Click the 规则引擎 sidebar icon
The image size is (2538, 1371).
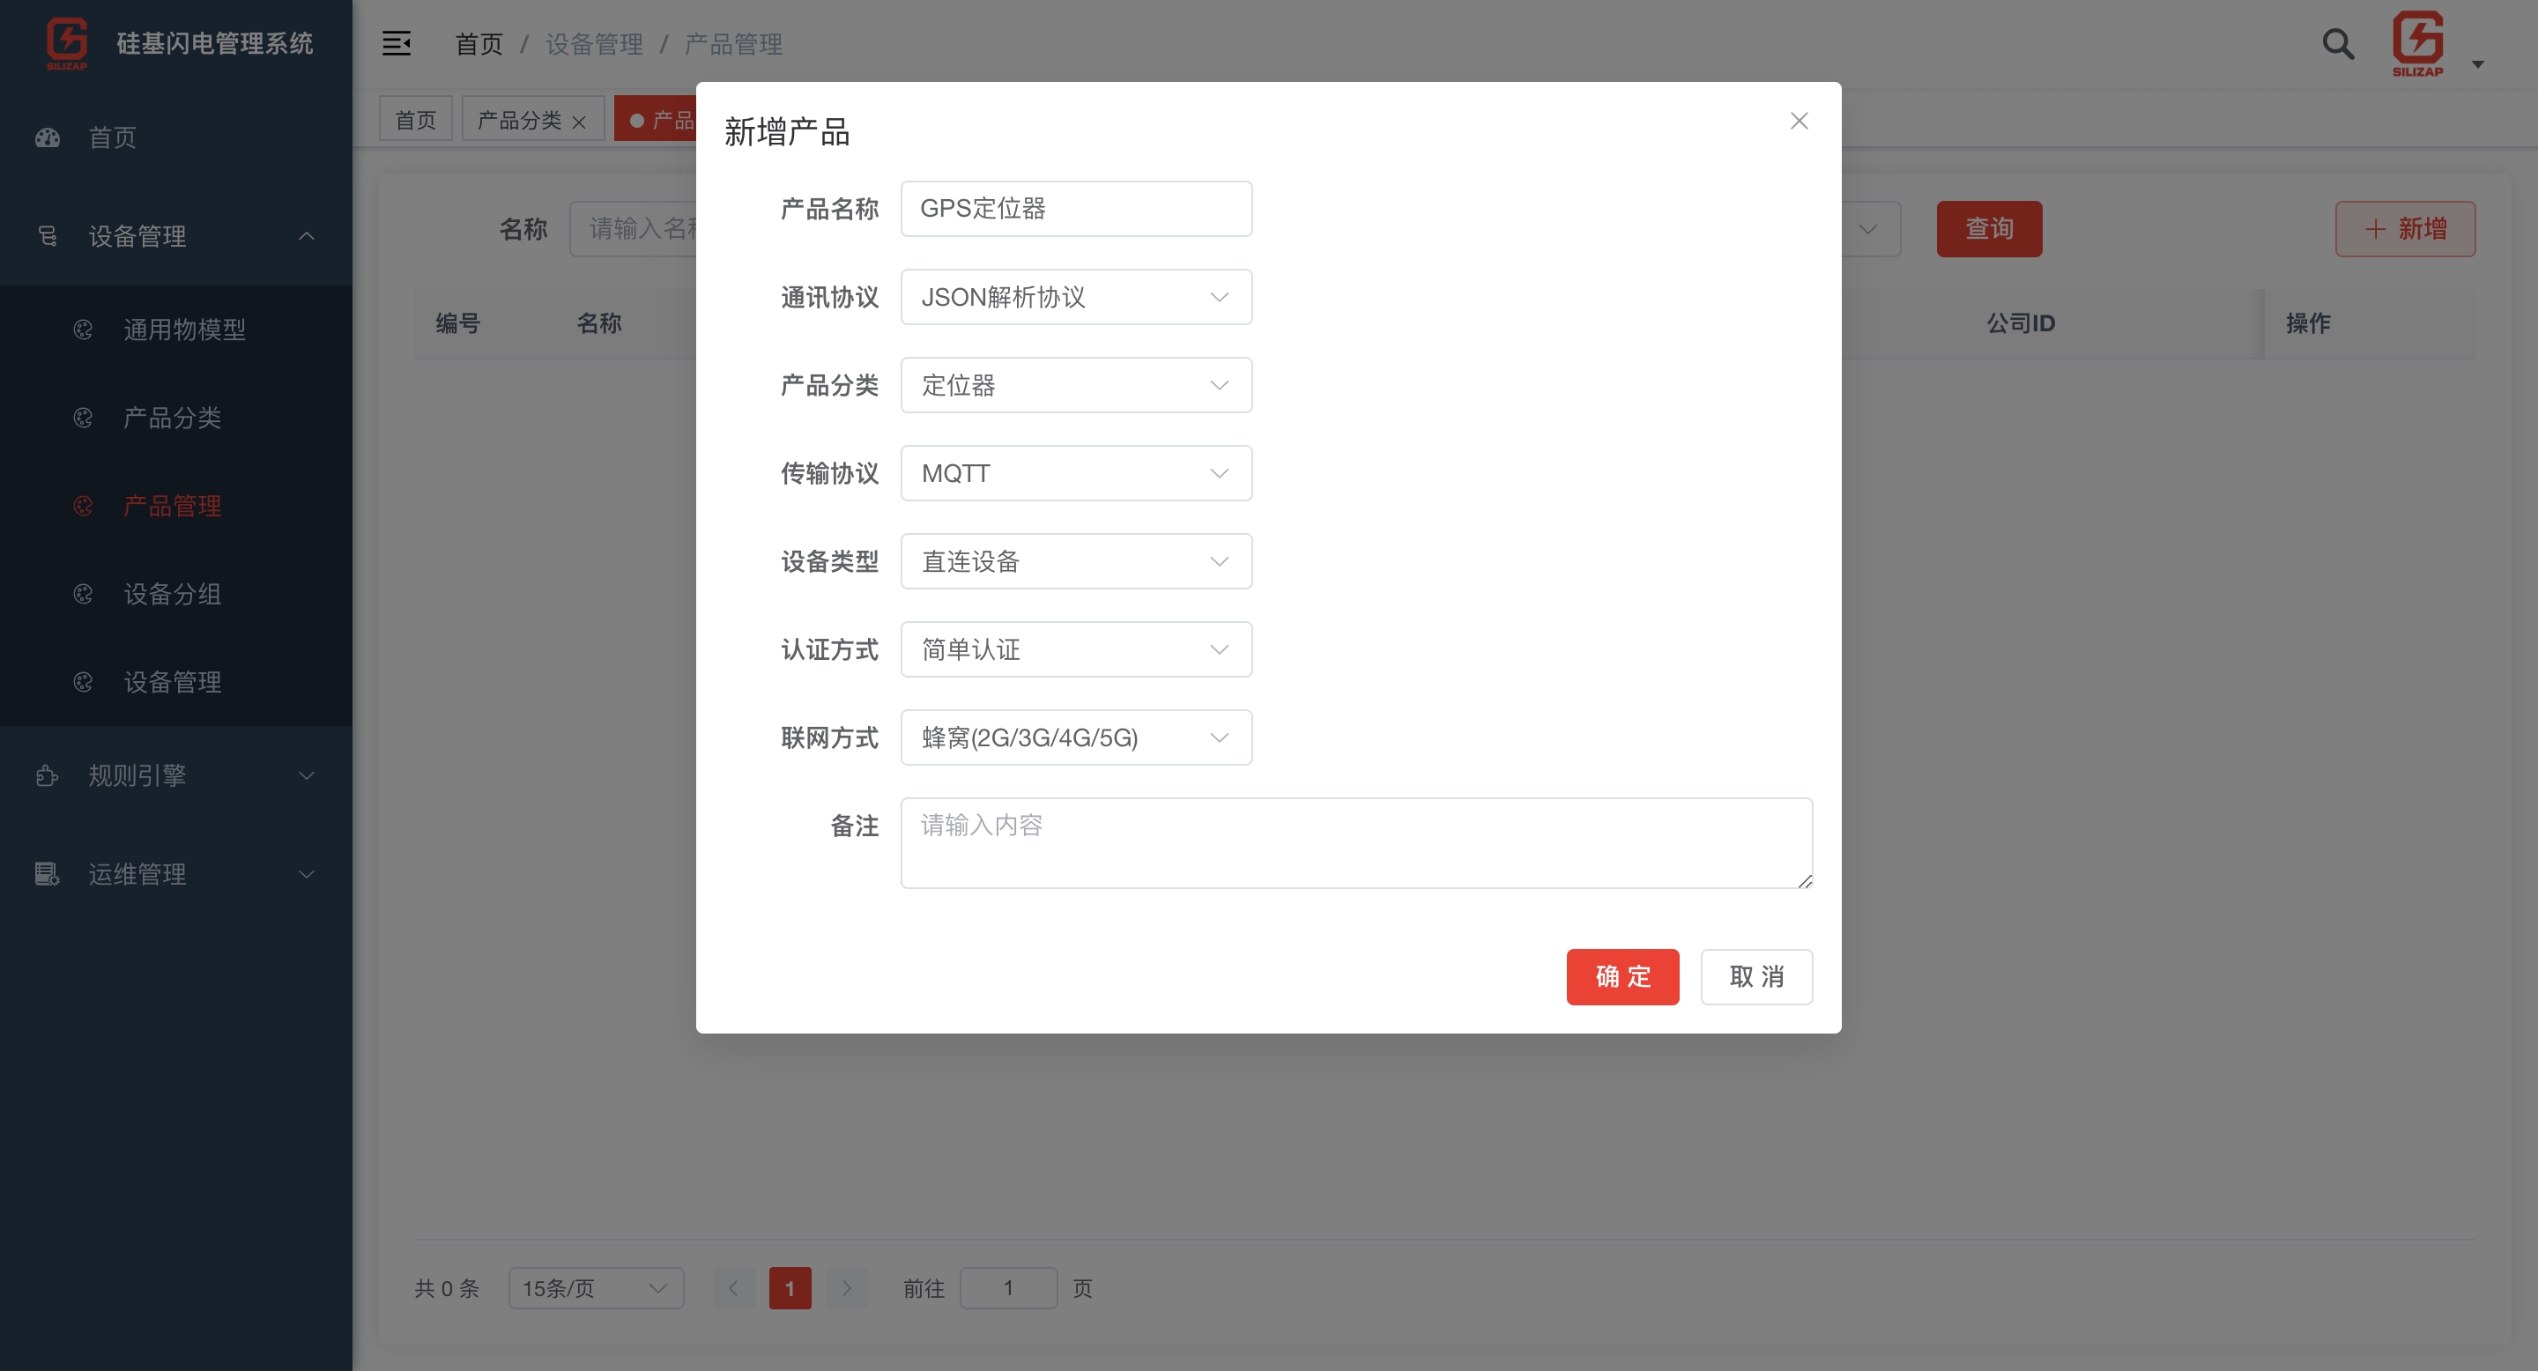(x=48, y=776)
